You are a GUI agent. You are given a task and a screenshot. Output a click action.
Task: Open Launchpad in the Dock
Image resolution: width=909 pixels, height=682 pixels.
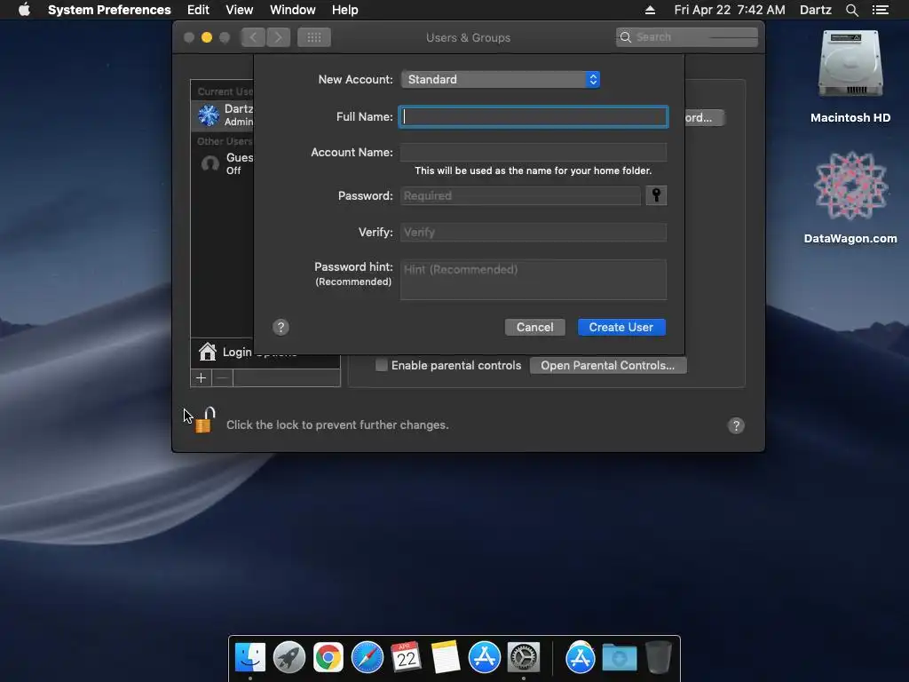(x=289, y=657)
